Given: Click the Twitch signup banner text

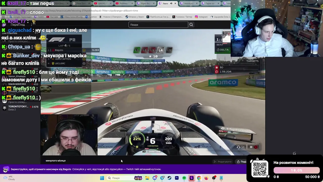Looking at the screenshot, I should [86, 169].
